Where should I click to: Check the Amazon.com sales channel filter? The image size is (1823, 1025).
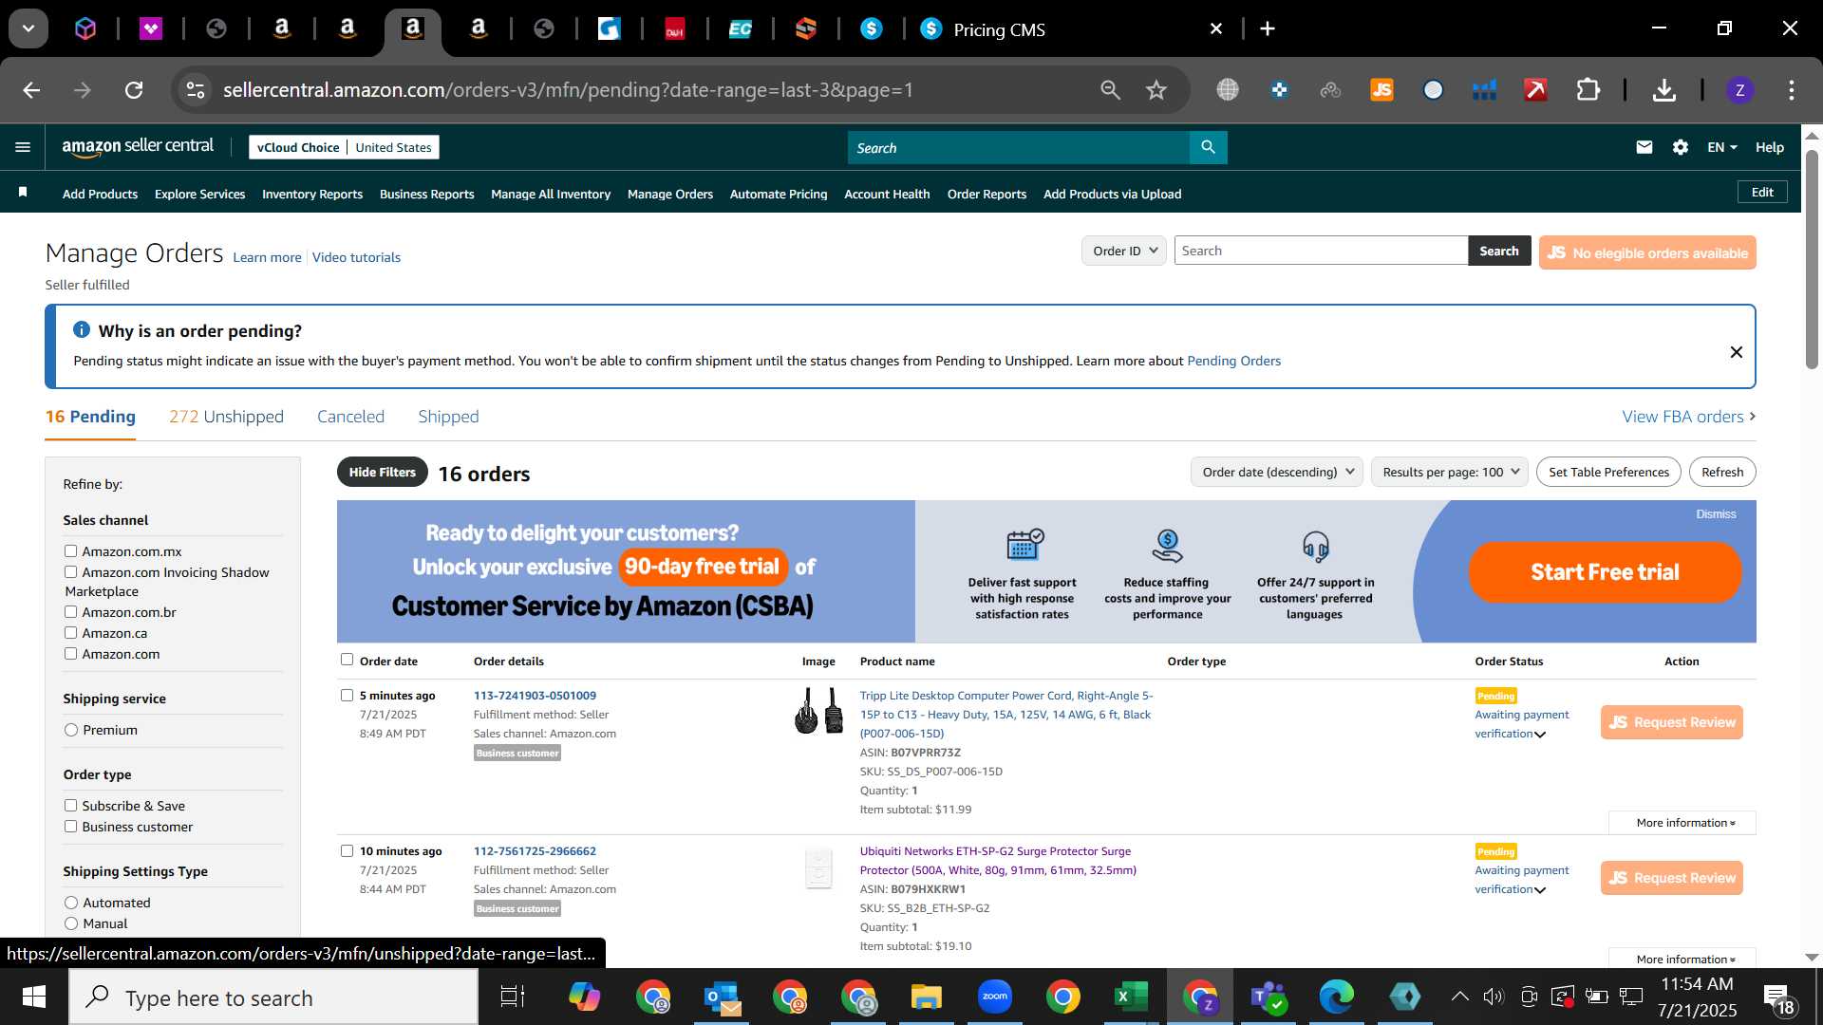70,653
